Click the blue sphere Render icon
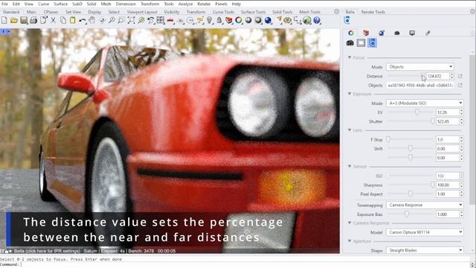476x268 pixels. click(268, 20)
